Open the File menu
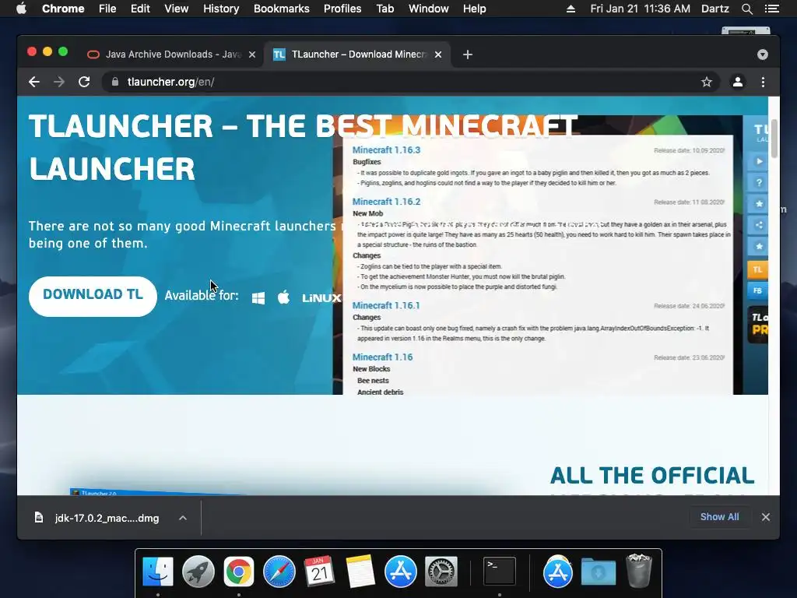The image size is (797, 598). pyautogui.click(x=107, y=9)
